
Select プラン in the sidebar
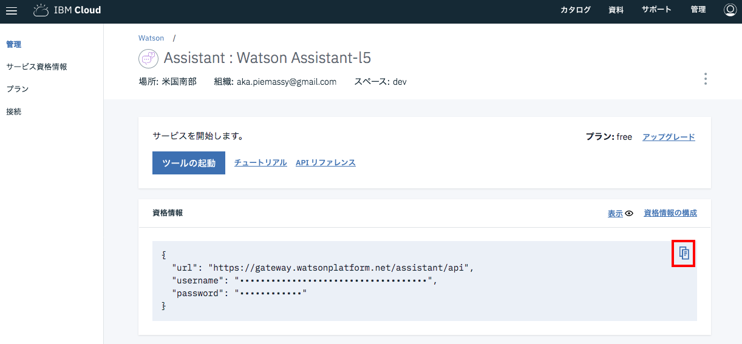tap(17, 89)
